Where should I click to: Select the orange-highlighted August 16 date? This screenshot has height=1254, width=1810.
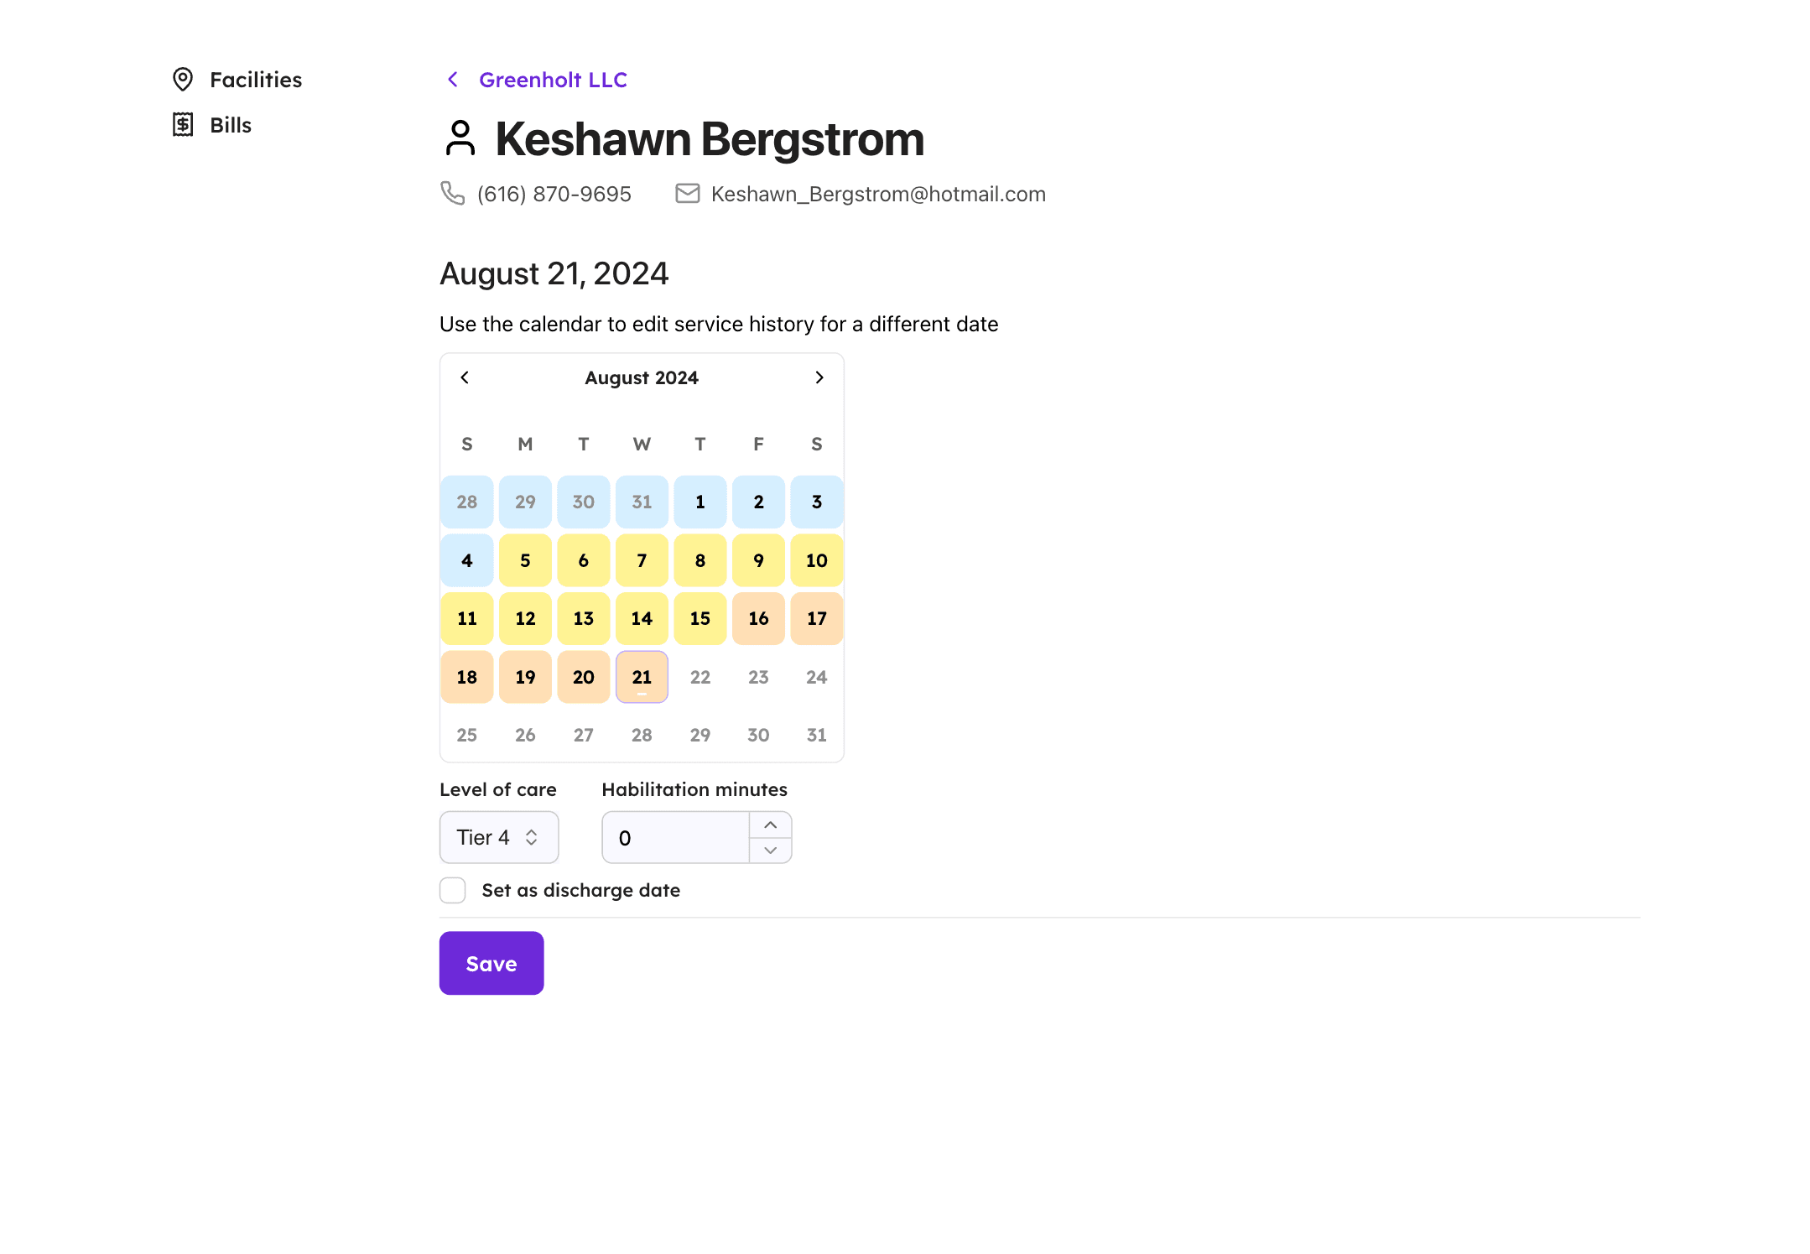tap(758, 618)
